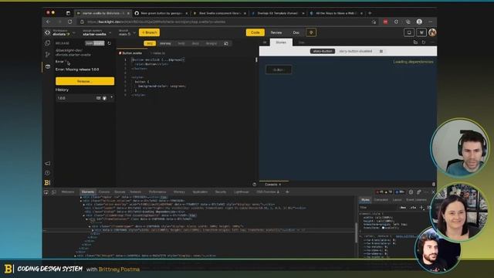Open the design system starter-svelte dropdown
This screenshot has height=278, width=494.
point(96,32)
